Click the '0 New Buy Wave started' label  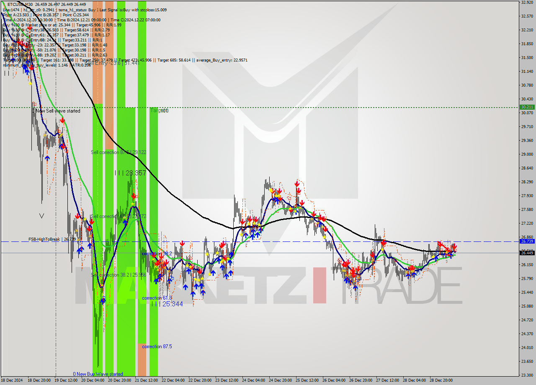tap(98, 374)
